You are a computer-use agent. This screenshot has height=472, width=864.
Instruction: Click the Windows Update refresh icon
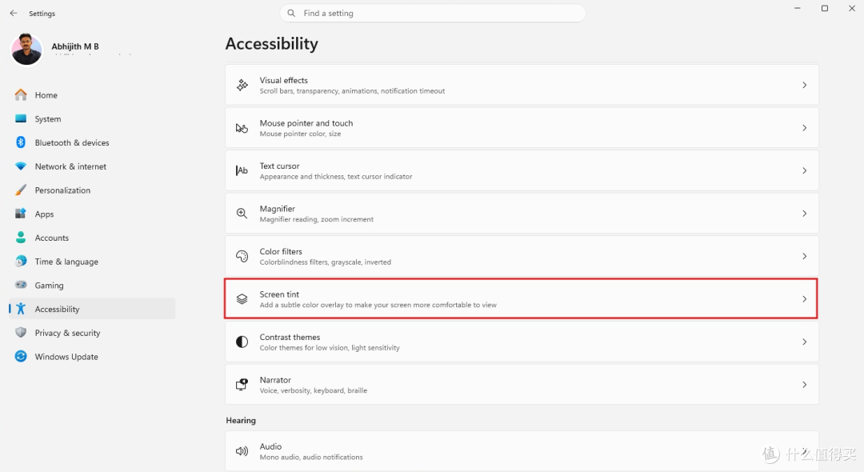21,356
